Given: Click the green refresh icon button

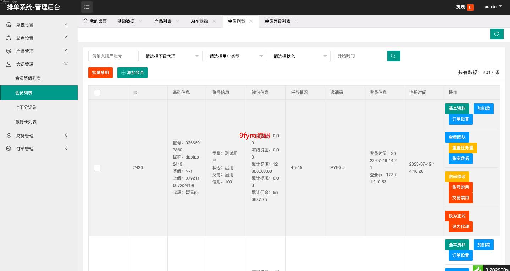Looking at the screenshot, I should (497, 34).
